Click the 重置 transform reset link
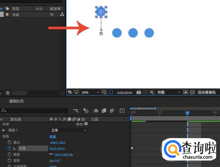 [x=52, y=137]
